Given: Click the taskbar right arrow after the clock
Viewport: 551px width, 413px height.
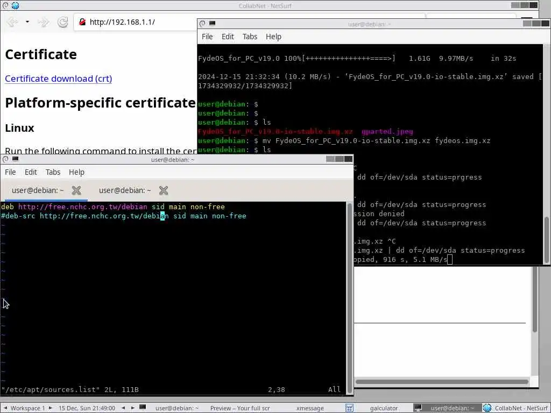Looking at the screenshot, I should [x=132, y=408].
